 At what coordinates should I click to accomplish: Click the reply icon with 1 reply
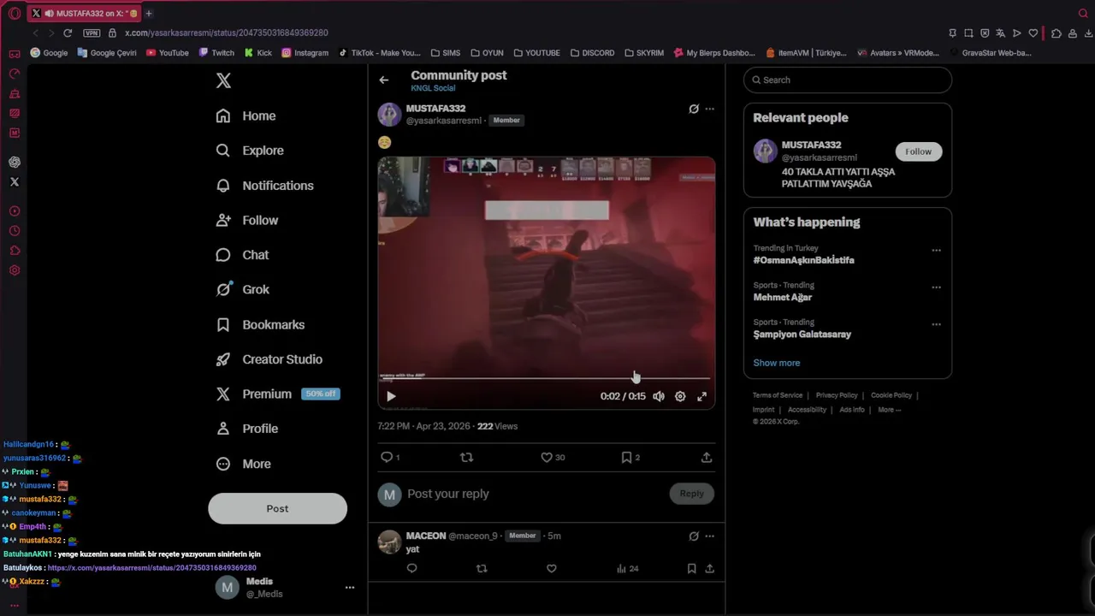390,457
